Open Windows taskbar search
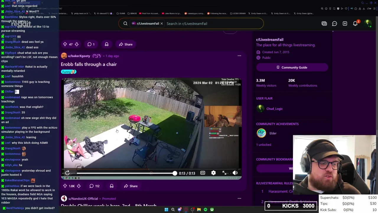The width and height of the screenshot is (378, 213). point(173,209)
